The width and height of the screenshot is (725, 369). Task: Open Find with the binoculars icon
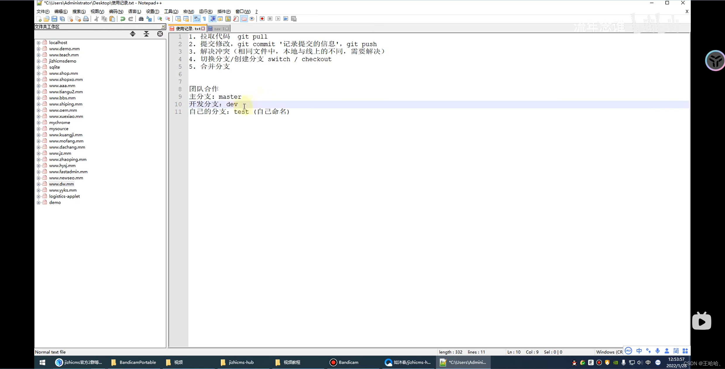(x=141, y=19)
